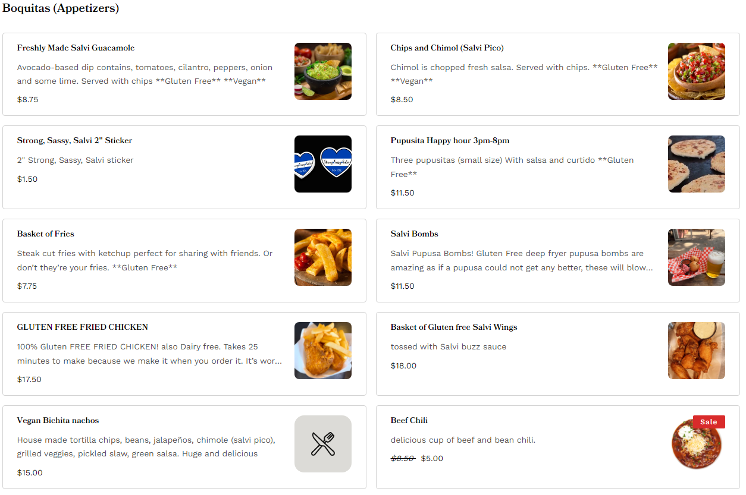
Task: Select the Freshly Made Salvi Guacamole title
Action: coord(76,48)
